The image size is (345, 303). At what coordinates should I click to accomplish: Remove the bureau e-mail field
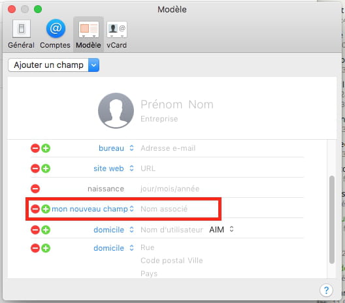[35, 148]
